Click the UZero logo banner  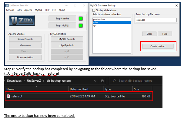[x=22, y=21]
